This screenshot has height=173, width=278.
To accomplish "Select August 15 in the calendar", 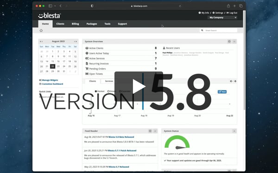I will 52,61.
